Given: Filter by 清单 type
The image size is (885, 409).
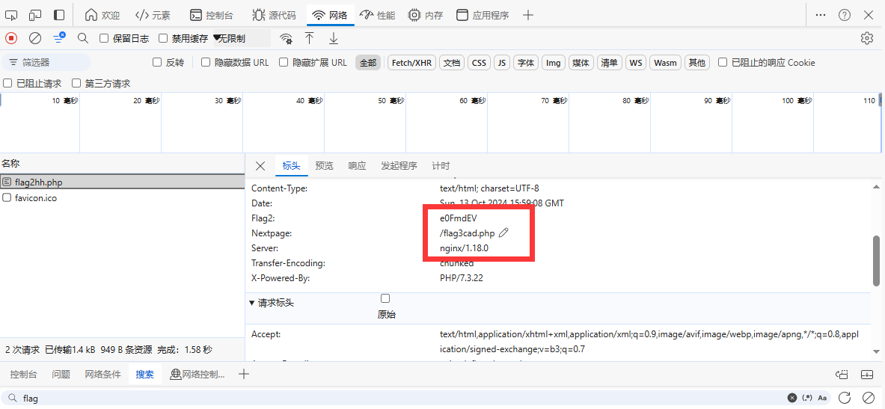Looking at the screenshot, I should [x=610, y=63].
